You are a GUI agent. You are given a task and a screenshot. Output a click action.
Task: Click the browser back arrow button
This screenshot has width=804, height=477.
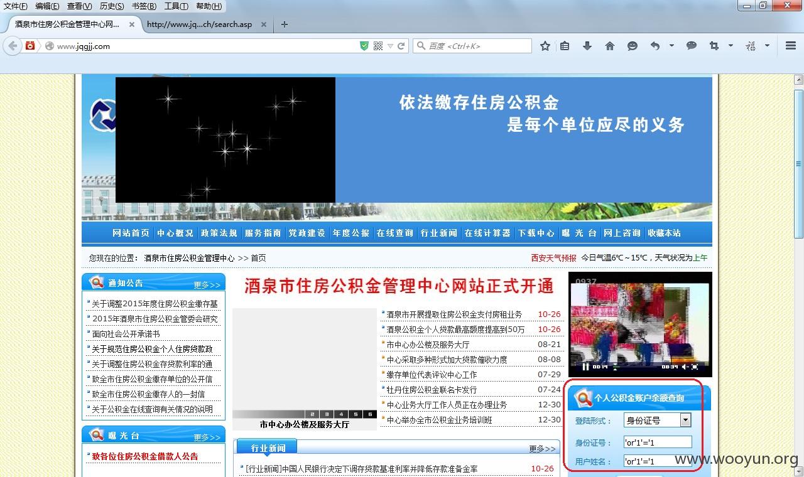click(x=13, y=46)
